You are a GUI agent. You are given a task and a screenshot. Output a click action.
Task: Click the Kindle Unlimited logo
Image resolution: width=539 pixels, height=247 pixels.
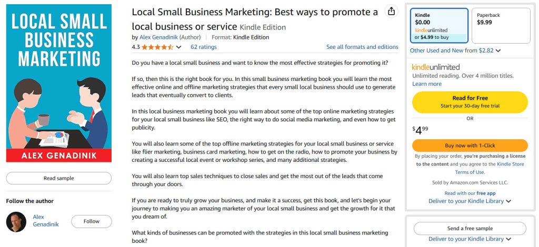(x=436, y=67)
